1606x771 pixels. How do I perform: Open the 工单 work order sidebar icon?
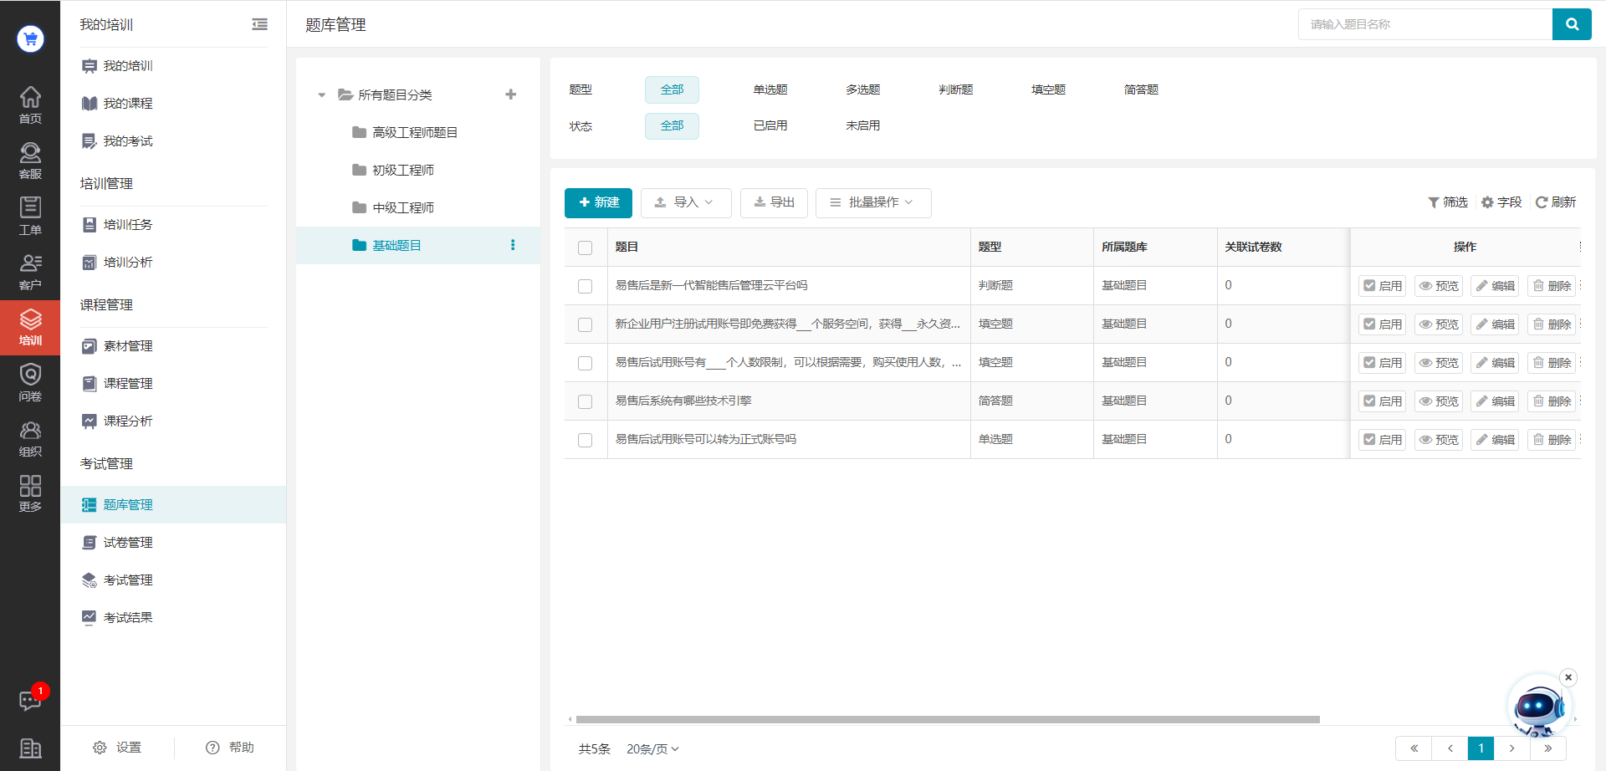(x=30, y=216)
